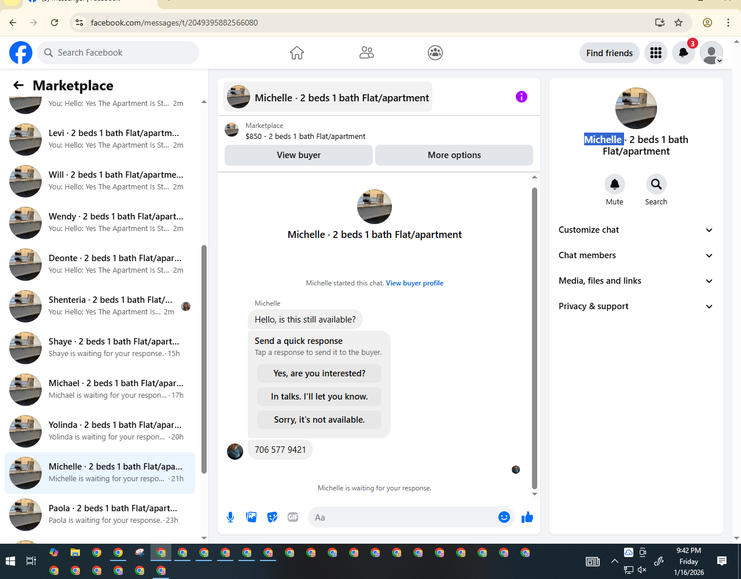Choose a sticker in the message toolbar

click(272, 517)
